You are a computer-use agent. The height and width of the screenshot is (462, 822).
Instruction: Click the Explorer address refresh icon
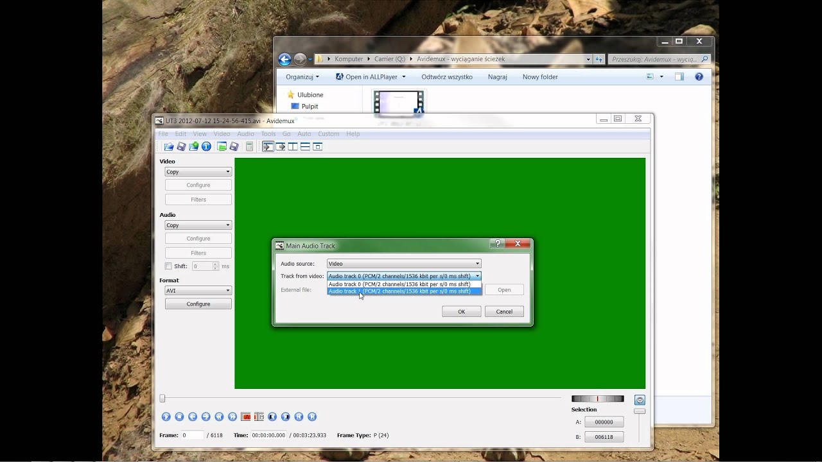coord(599,59)
